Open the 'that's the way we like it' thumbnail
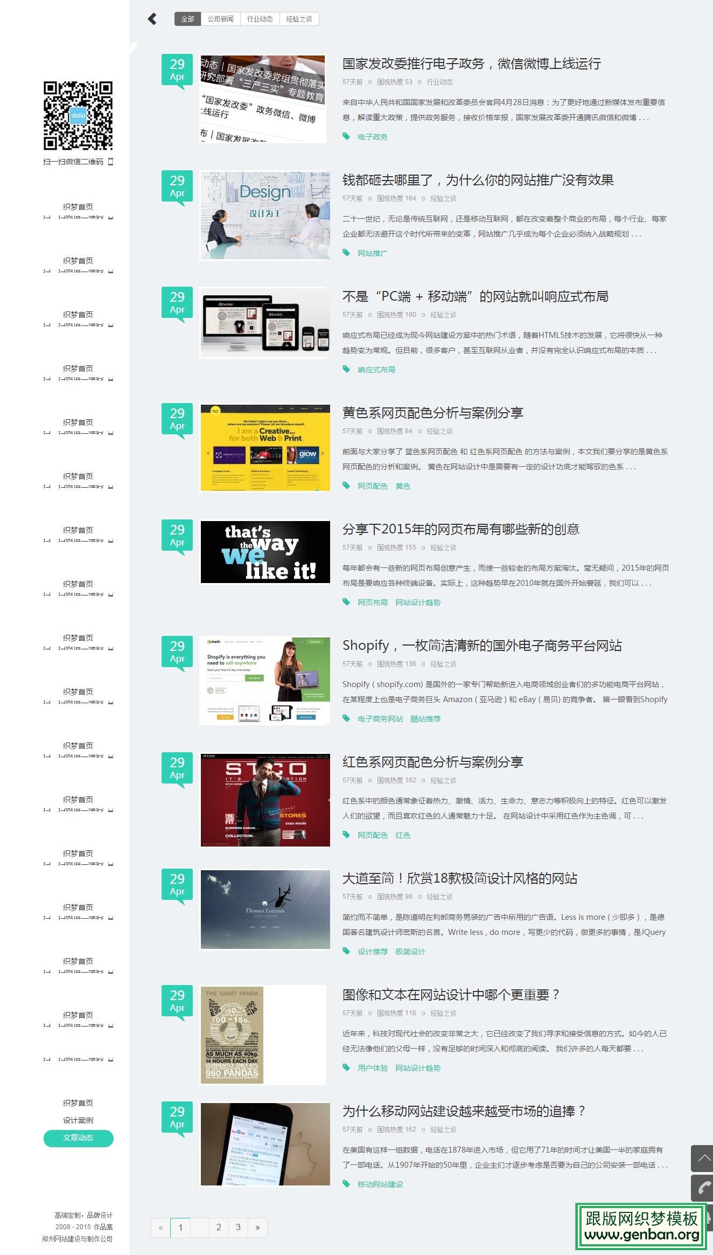The image size is (713, 1255). pyautogui.click(x=265, y=552)
